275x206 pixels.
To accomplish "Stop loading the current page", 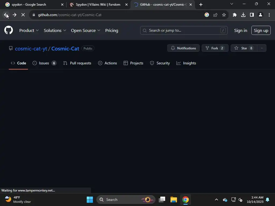I will pos(23,15).
